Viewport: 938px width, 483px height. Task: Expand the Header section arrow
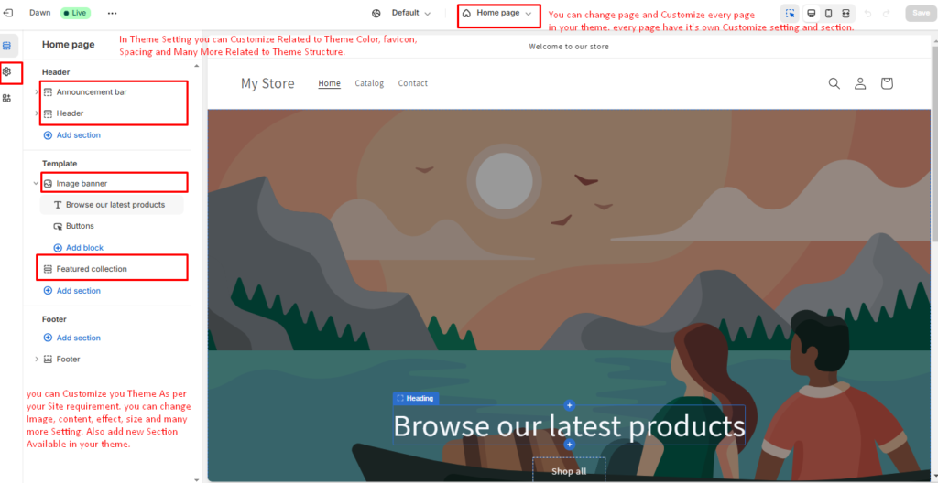(x=37, y=113)
